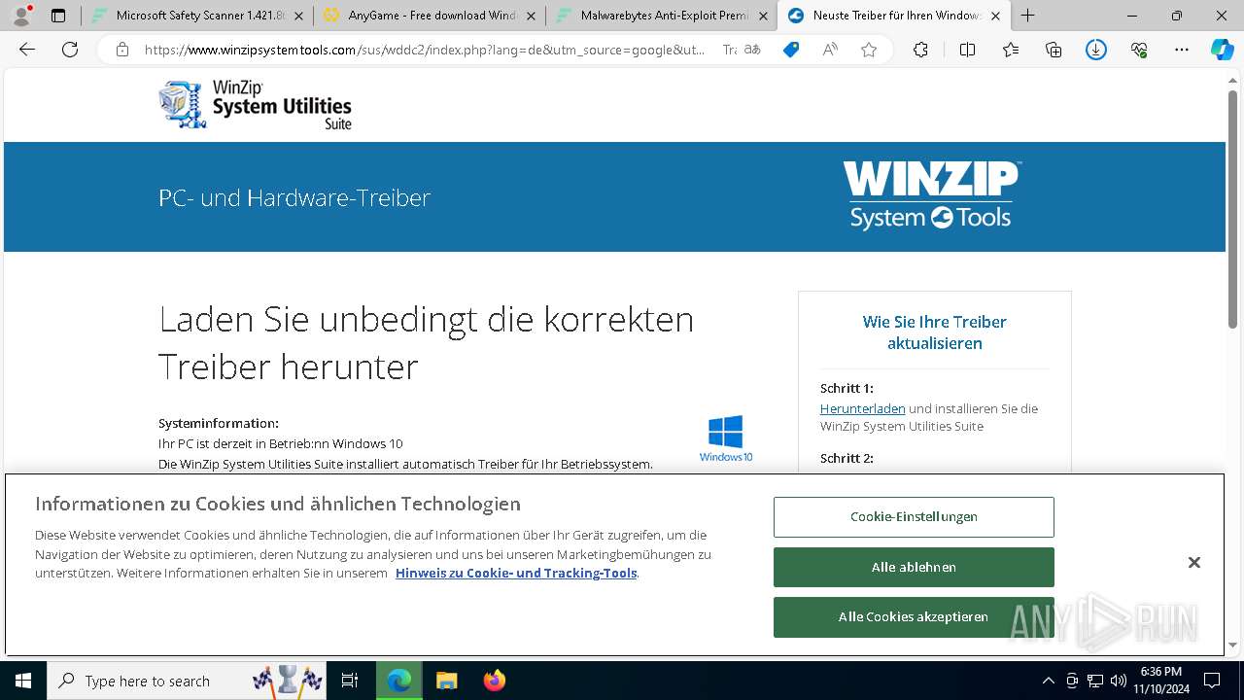Open Hinweis zu Cookie- und Tracking-Tools link
1244x700 pixels.
[516, 573]
